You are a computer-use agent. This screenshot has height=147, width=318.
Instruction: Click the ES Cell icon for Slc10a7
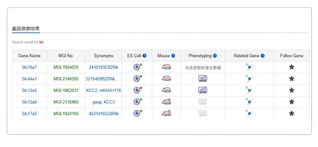137,67
